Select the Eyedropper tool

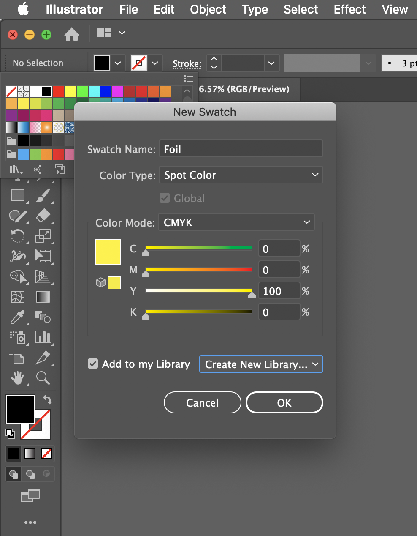click(x=18, y=317)
